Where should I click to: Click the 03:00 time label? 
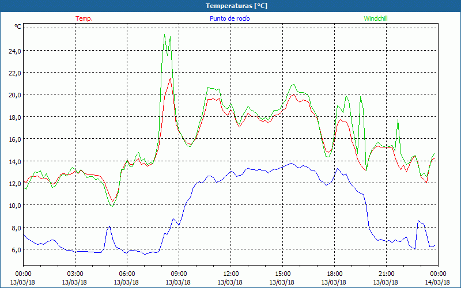pyautogui.click(x=75, y=274)
